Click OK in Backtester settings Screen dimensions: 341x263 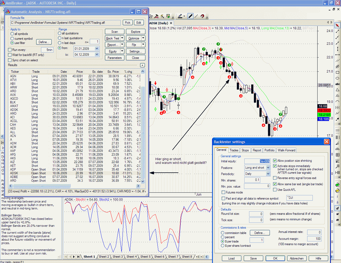point(275,258)
